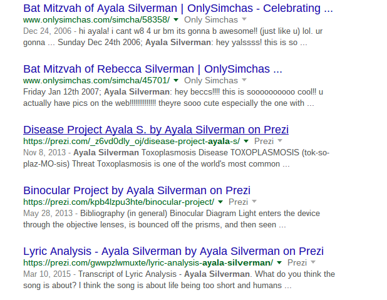This screenshot has width=387, height=300.
Task: Click gray arrow after Only Simchas in first result
Action: [x=244, y=20]
